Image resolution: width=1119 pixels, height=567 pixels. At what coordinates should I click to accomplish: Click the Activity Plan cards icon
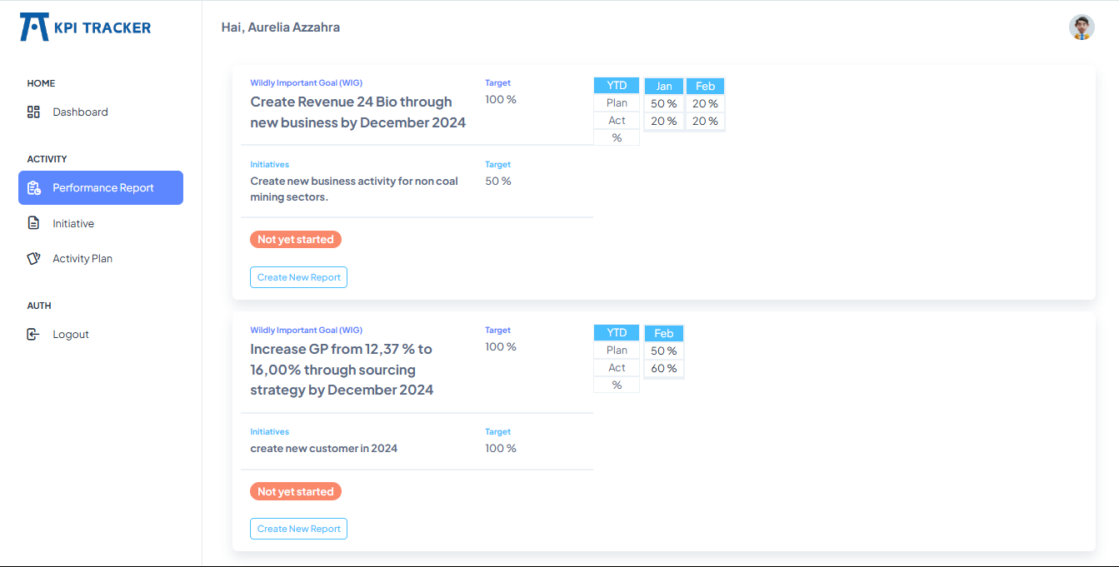(x=33, y=258)
